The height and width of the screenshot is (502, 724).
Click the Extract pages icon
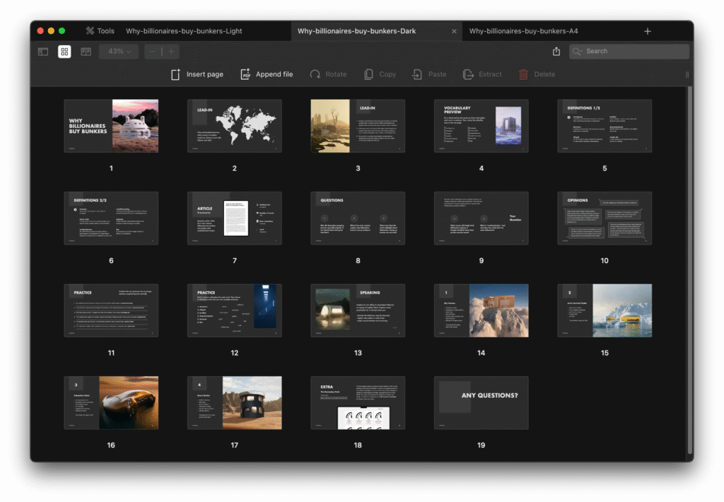pos(468,74)
